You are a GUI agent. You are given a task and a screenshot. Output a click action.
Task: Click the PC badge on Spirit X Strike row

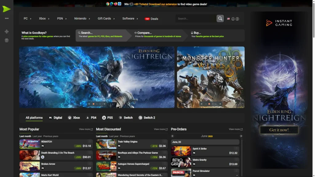pos(194,153)
